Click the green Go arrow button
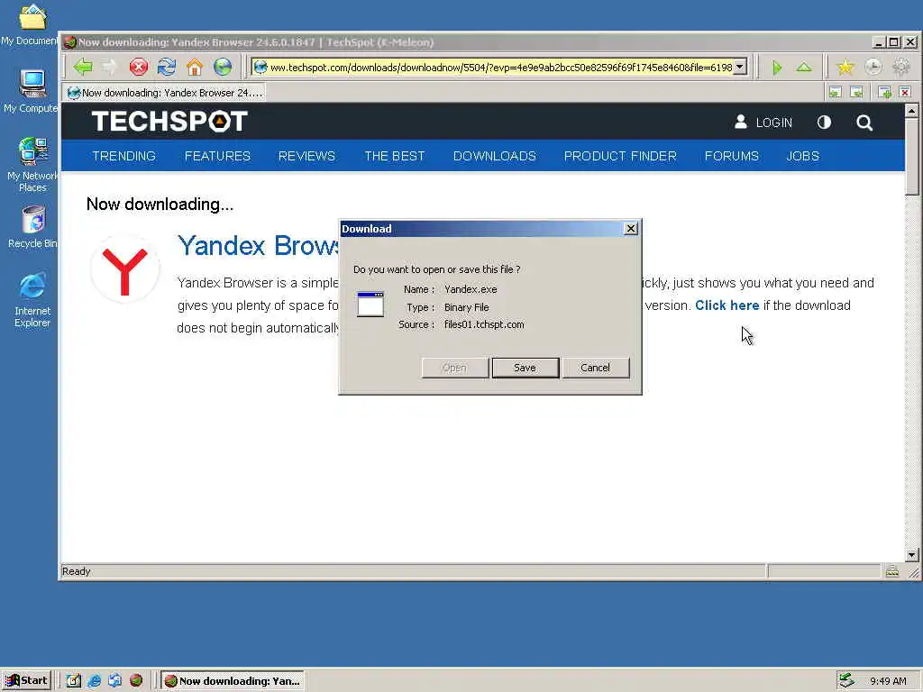 [777, 68]
